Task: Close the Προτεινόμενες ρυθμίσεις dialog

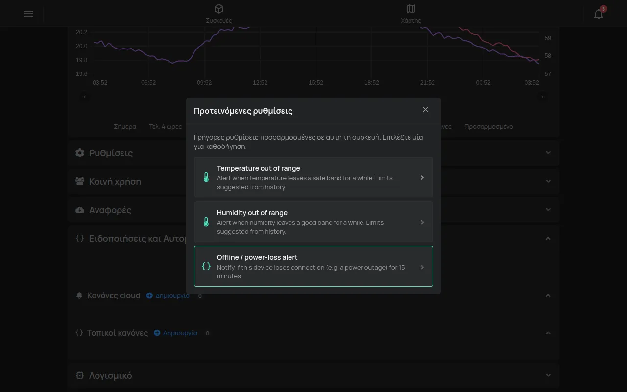Action: [x=425, y=110]
